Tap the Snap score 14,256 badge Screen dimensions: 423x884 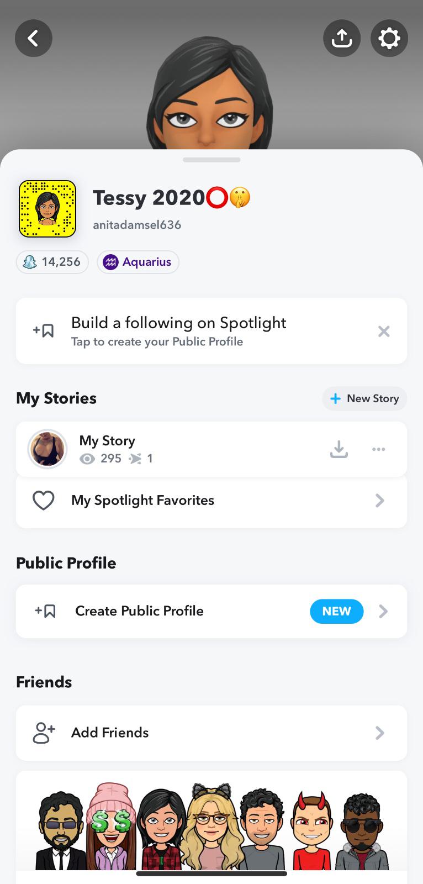52,262
